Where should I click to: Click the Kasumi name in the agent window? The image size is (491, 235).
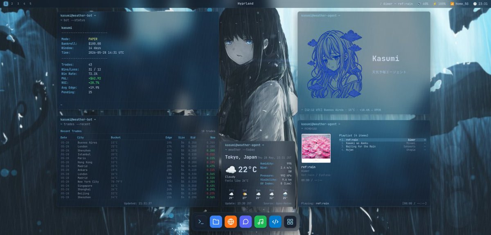point(385,58)
